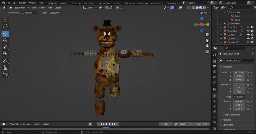The height and width of the screenshot is (134, 256).
Task: Select the Select Box tool in toolbar
Action: pos(5,20)
